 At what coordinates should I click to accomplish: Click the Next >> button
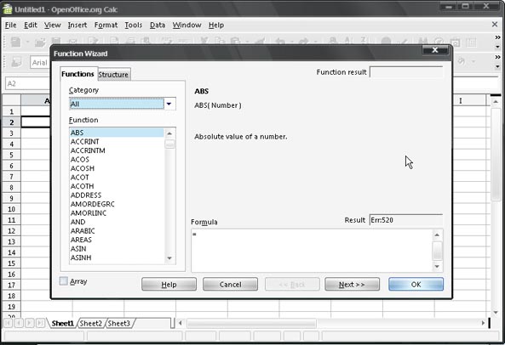(x=352, y=285)
